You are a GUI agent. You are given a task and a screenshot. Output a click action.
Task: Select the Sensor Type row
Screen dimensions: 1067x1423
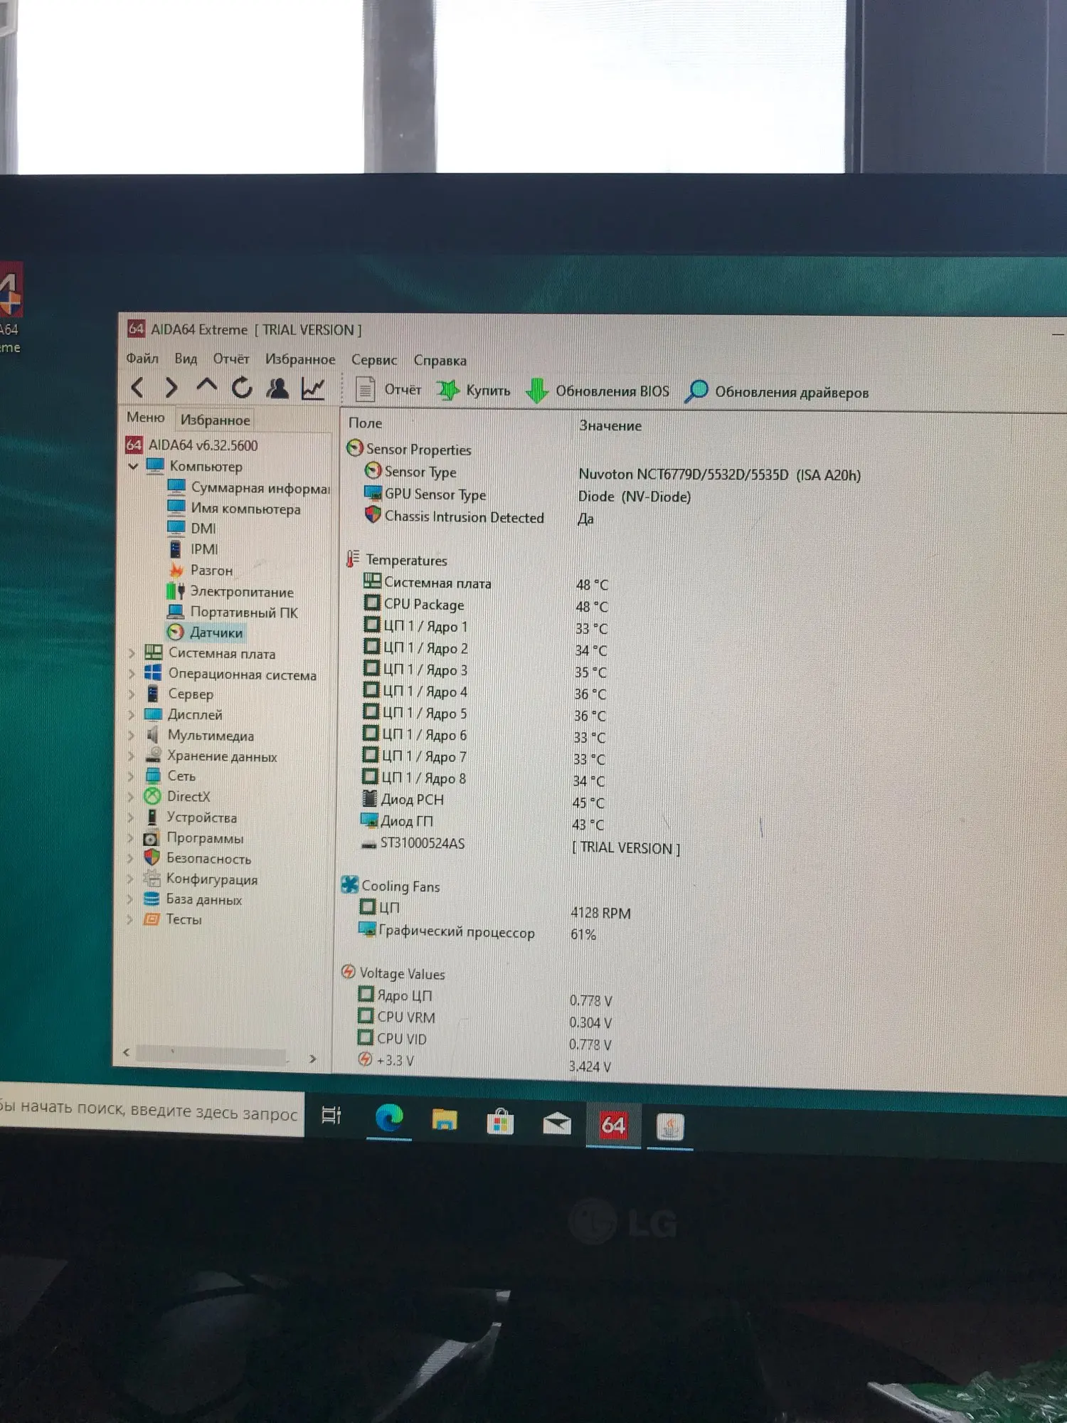click(612, 473)
